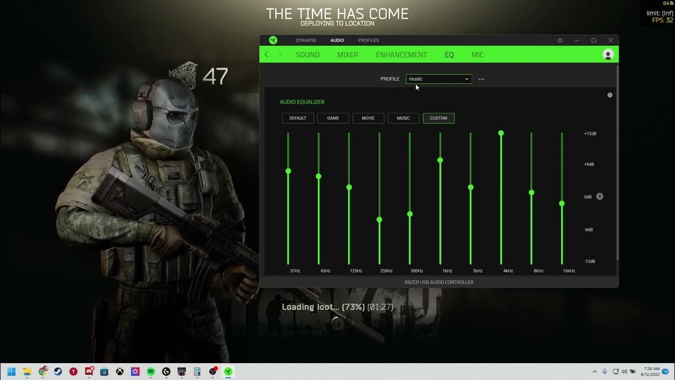Open Logitech G HUB from taskbar
This screenshot has width=675, height=380.
166,372
